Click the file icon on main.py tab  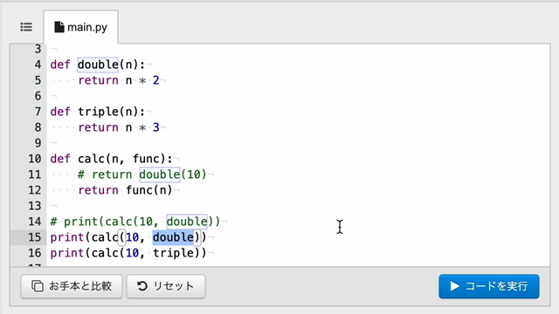[x=59, y=27]
